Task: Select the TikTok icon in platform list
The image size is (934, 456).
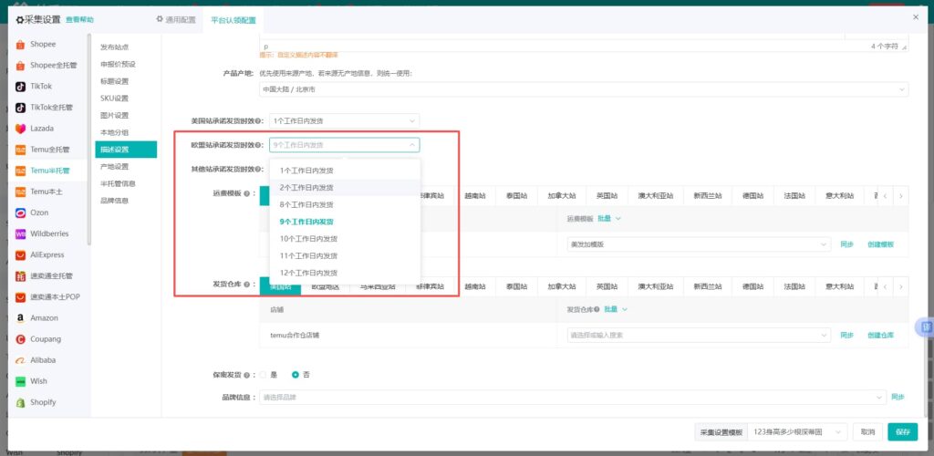Action: point(20,87)
